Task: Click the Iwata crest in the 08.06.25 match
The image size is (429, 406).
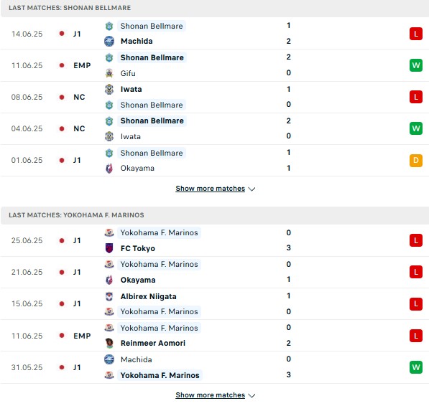Action: point(109,89)
